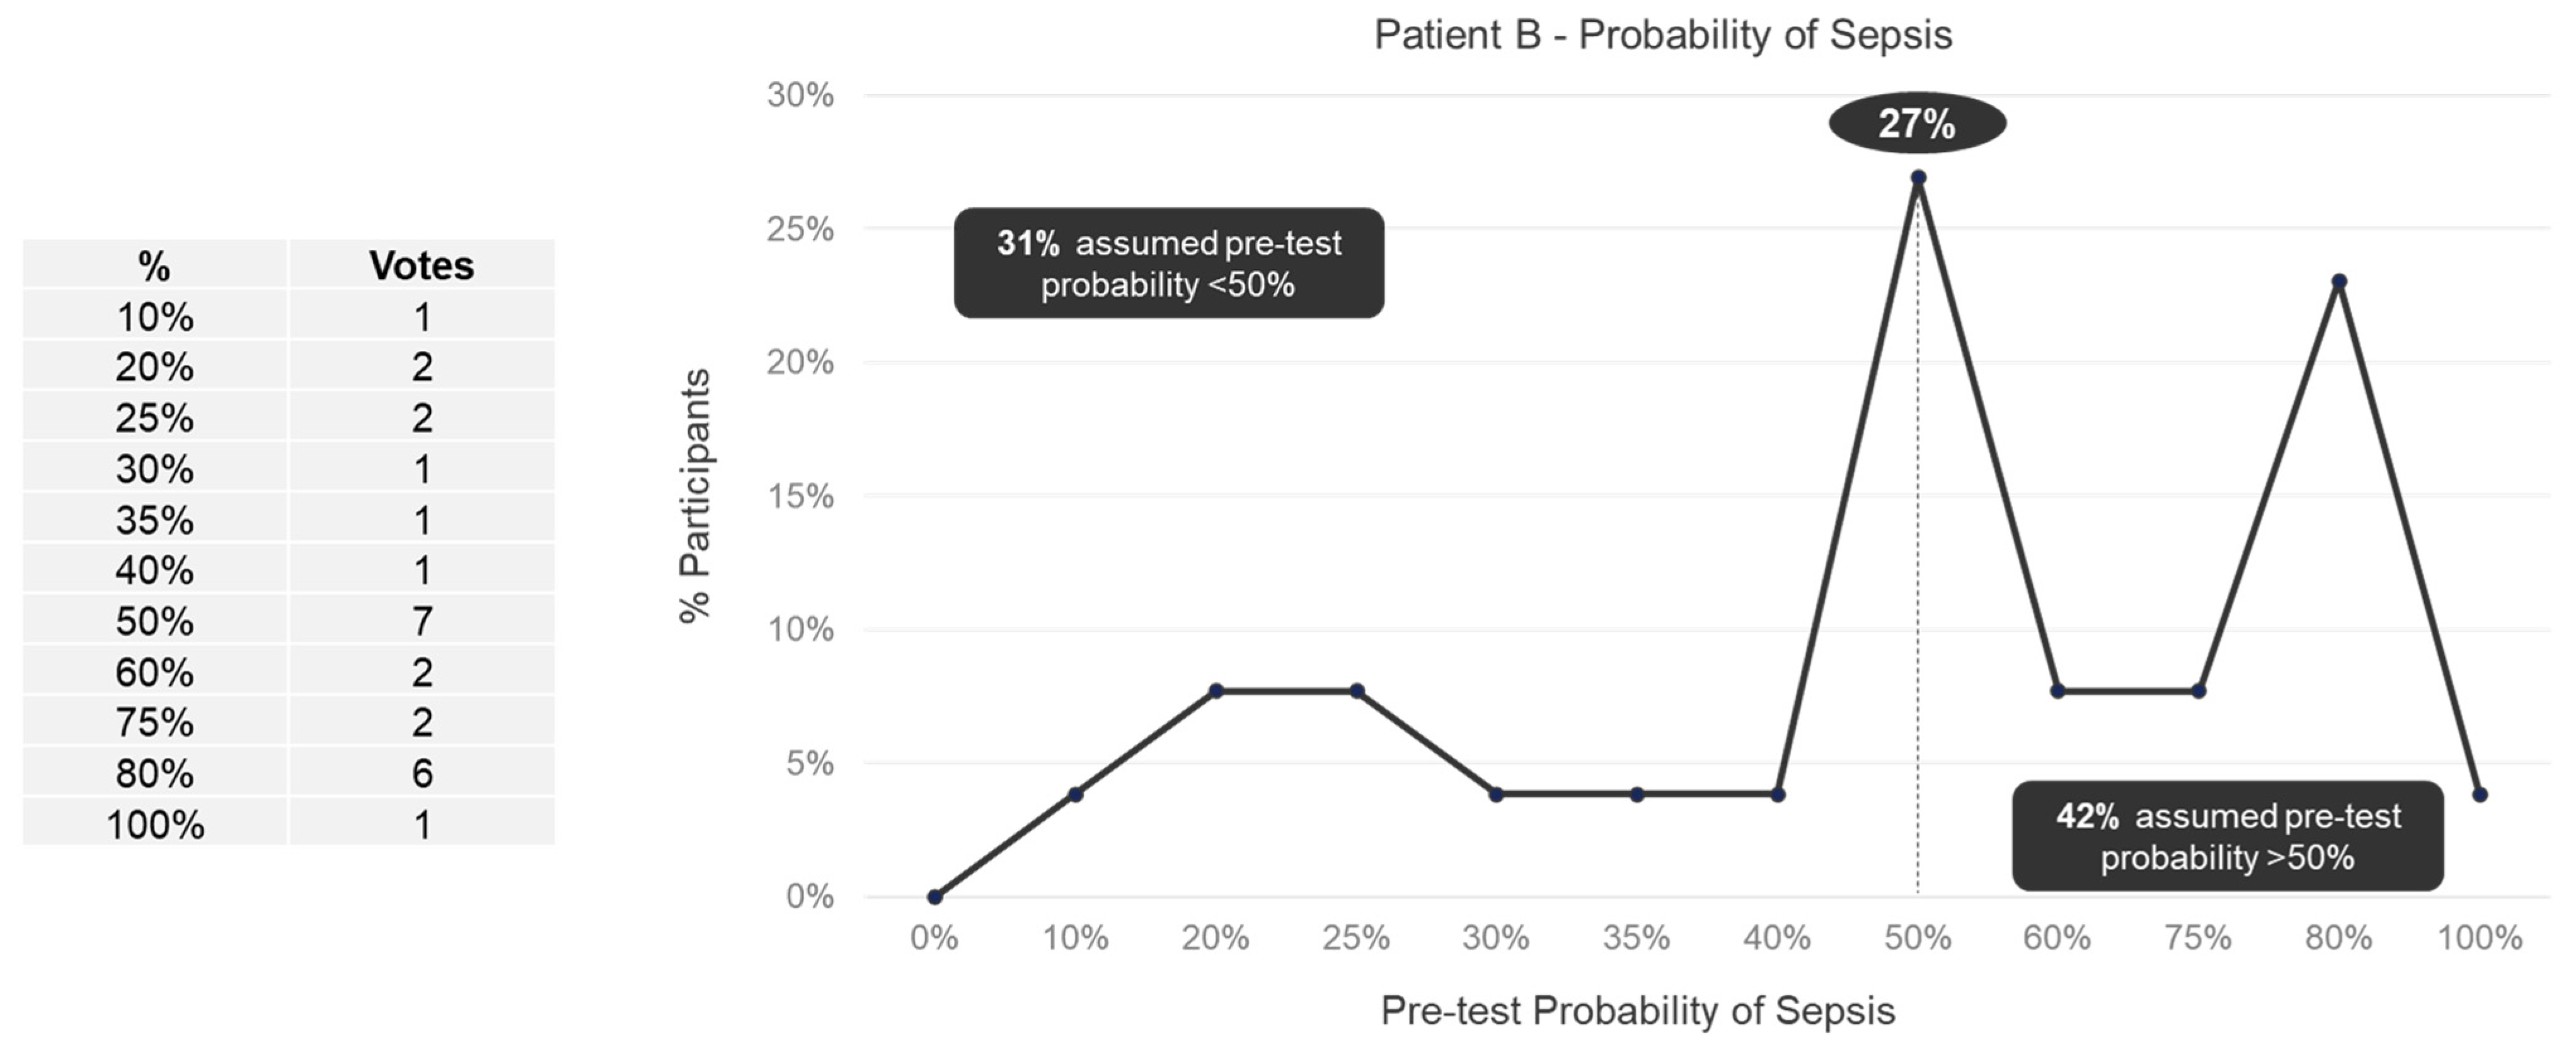This screenshot has height=1054, width=2576.
Task: Click the '15%' label on the y-axis
Action: [800, 496]
